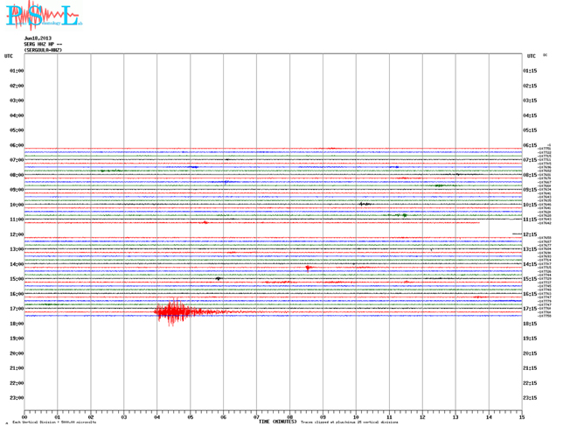
Task: Click the 23:15 label on the right axis
Action: tap(530, 398)
